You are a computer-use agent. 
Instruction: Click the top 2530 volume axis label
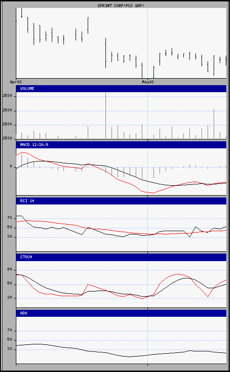[x=7, y=96]
